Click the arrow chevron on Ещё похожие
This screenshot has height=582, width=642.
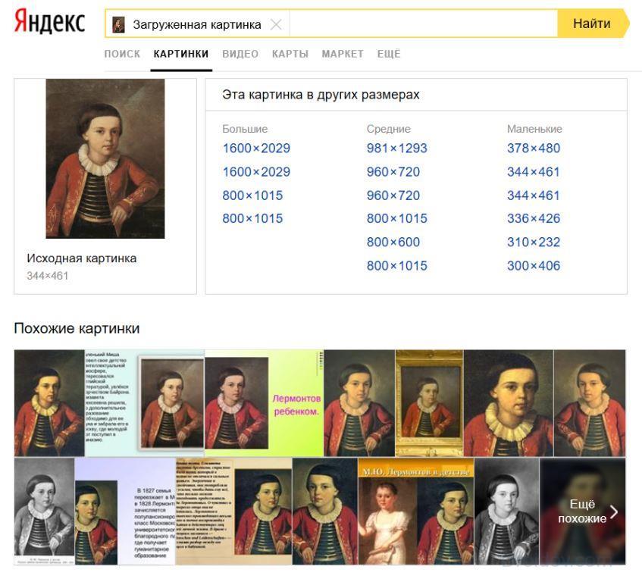point(614,512)
